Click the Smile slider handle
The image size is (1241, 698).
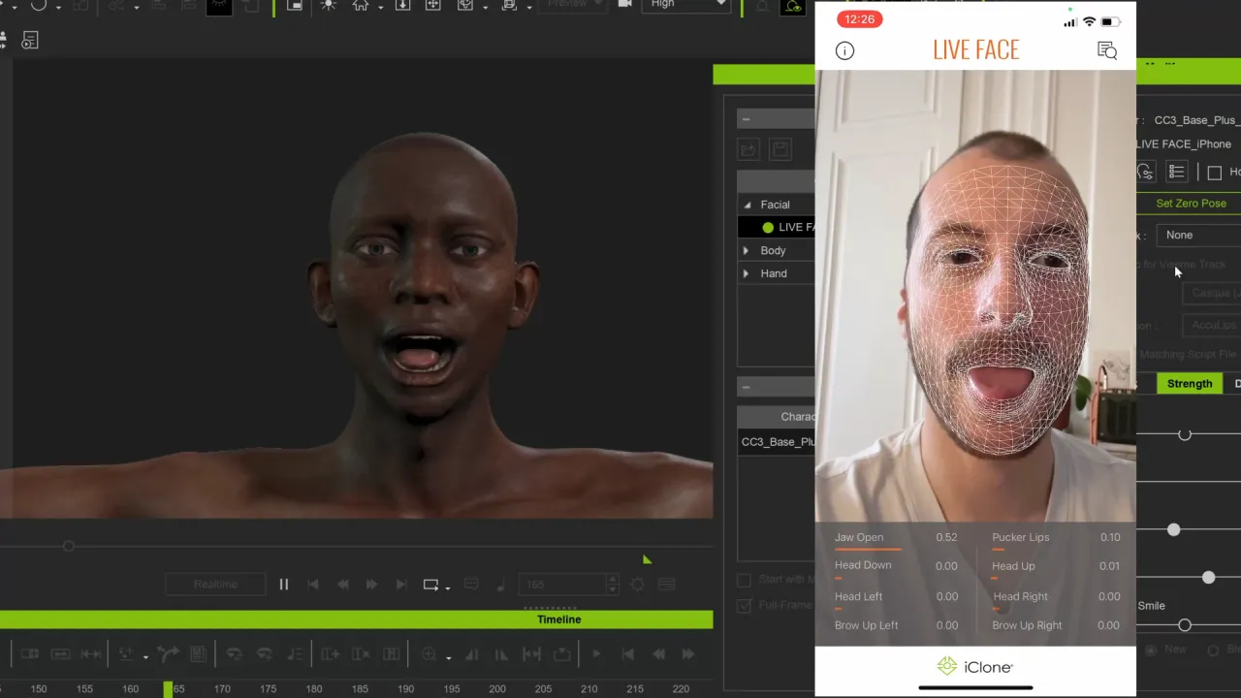coord(1185,625)
